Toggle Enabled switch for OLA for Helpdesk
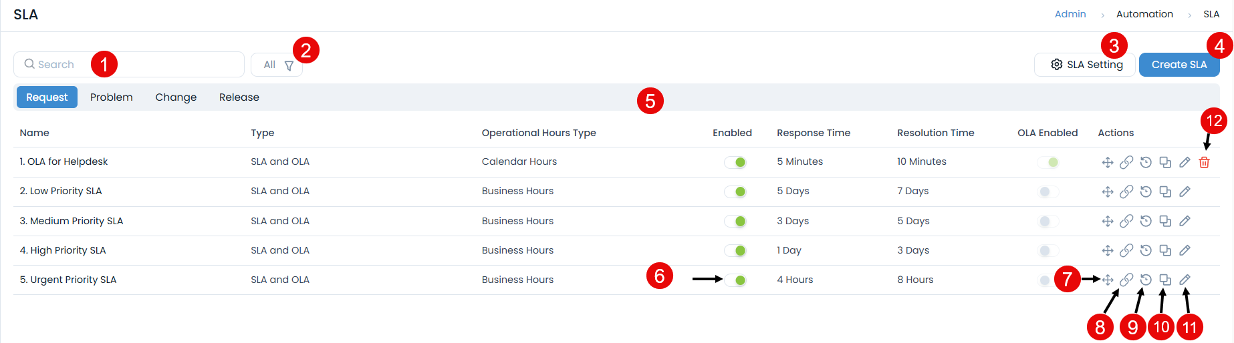Image resolution: width=1234 pixels, height=343 pixels. pos(735,162)
